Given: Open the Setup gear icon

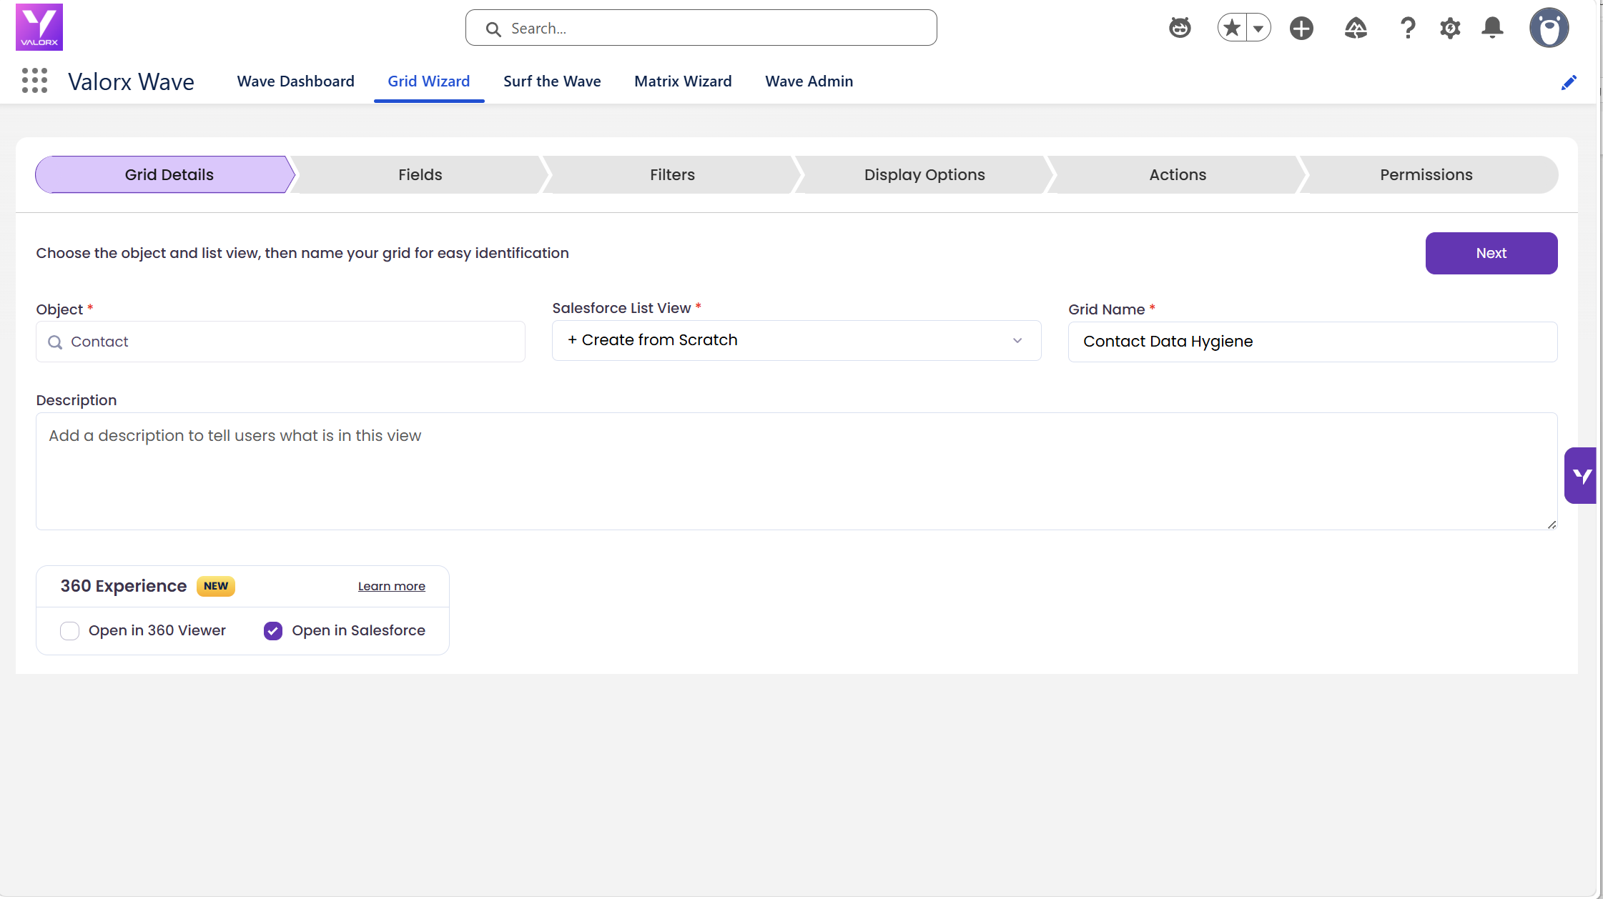Looking at the screenshot, I should [1450, 28].
